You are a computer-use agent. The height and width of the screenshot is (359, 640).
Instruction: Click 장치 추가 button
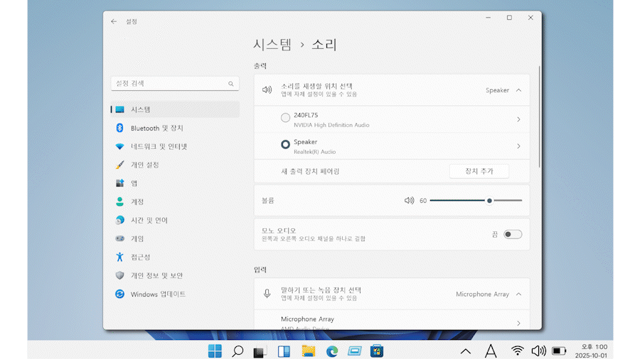tap(479, 171)
